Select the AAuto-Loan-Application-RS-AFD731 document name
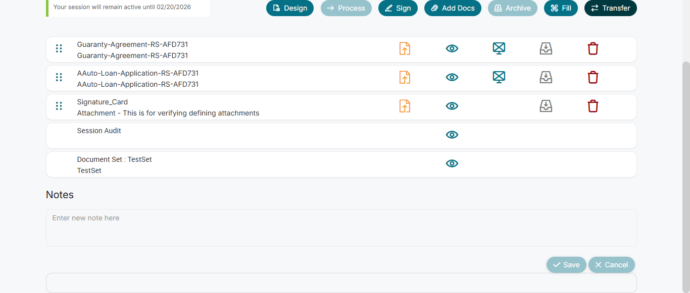The image size is (690, 293). (x=138, y=73)
